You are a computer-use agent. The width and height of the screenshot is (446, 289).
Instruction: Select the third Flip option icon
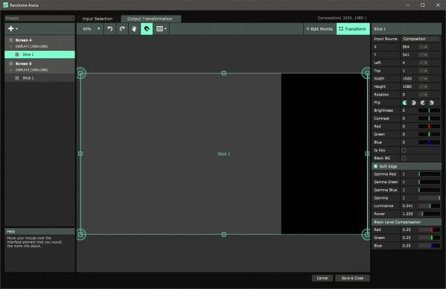click(x=423, y=103)
